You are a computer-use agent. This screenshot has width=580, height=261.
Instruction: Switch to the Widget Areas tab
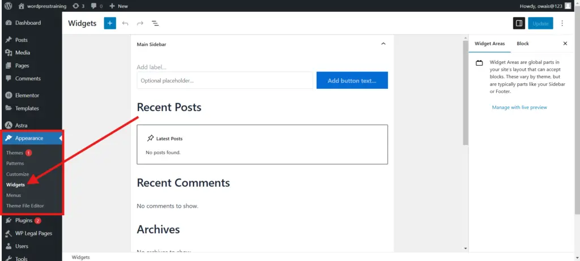[490, 44]
